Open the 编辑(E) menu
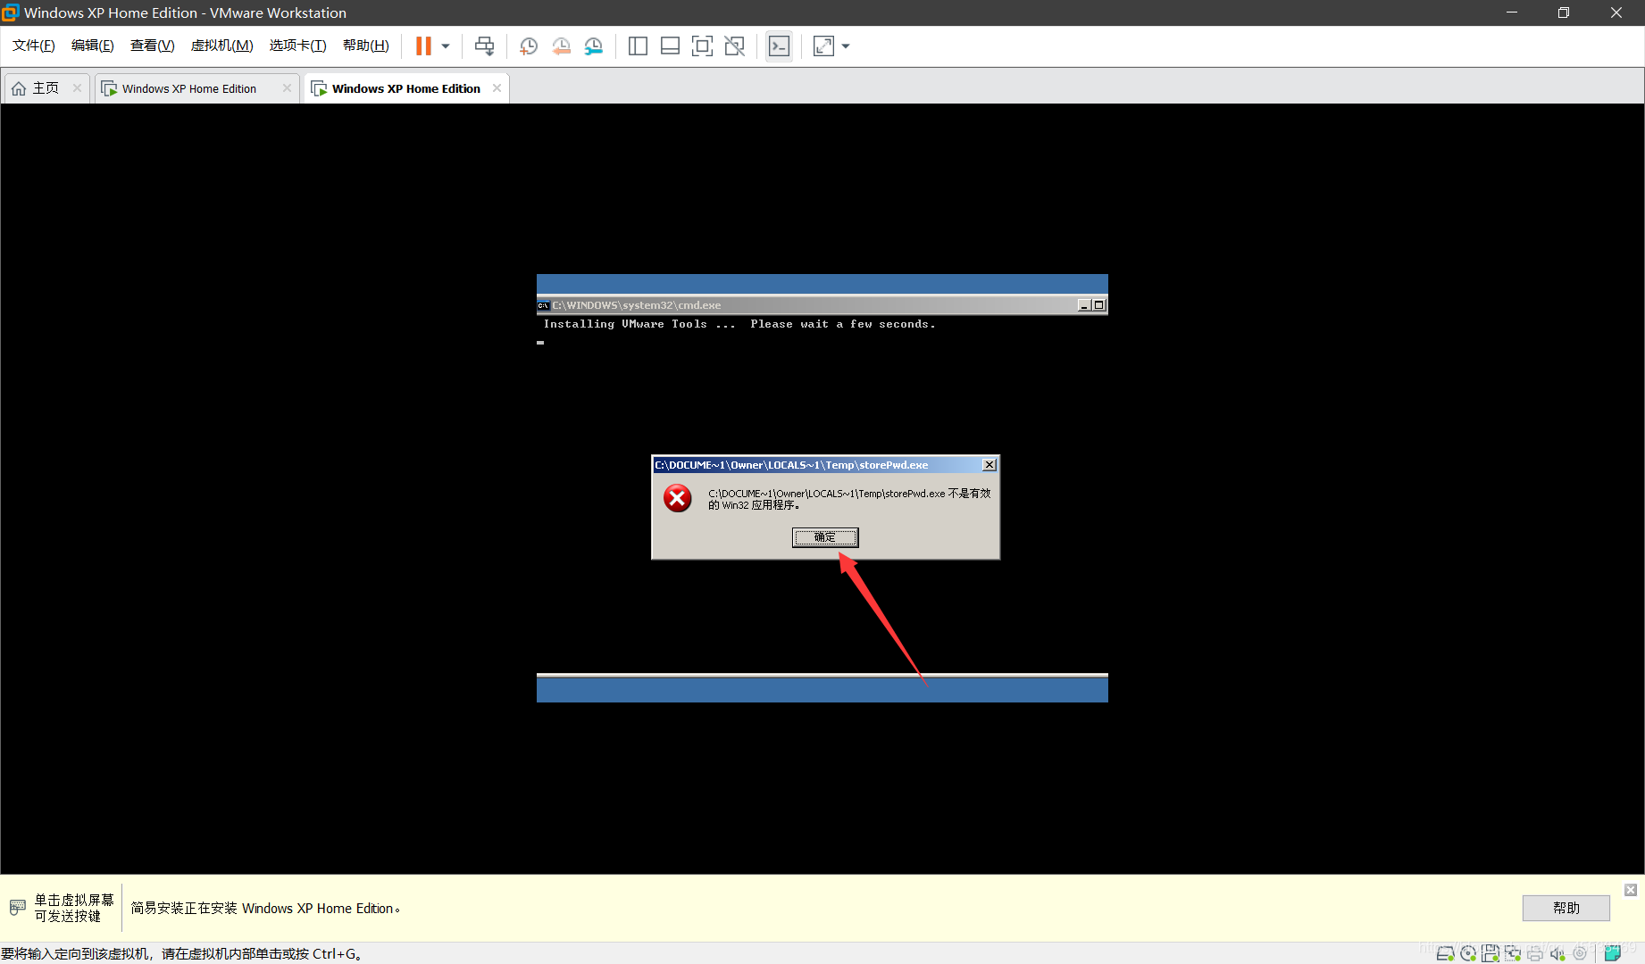1645x964 pixels. click(x=93, y=46)
